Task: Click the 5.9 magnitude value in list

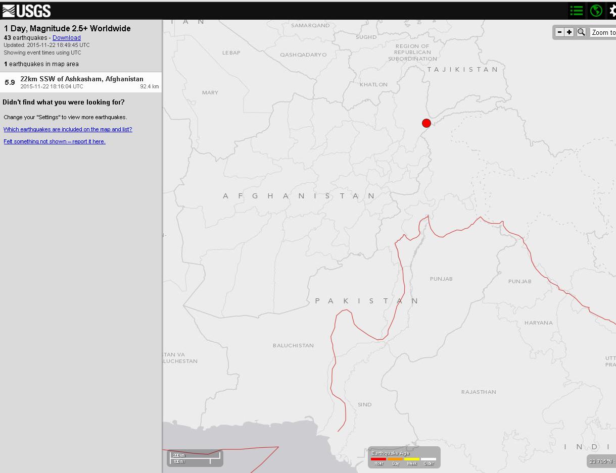Action: pos(10,82)
